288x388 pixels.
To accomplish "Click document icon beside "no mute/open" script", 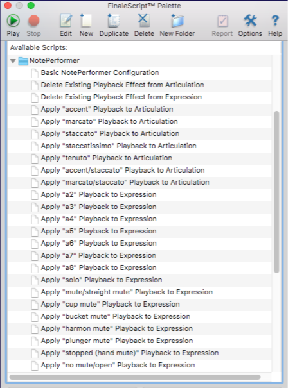I will pos(35,366).
